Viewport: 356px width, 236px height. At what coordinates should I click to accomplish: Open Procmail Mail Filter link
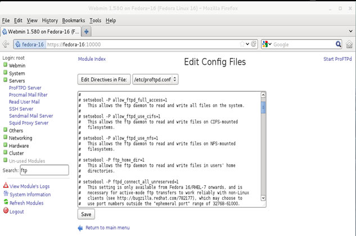(x=28, y=95)
